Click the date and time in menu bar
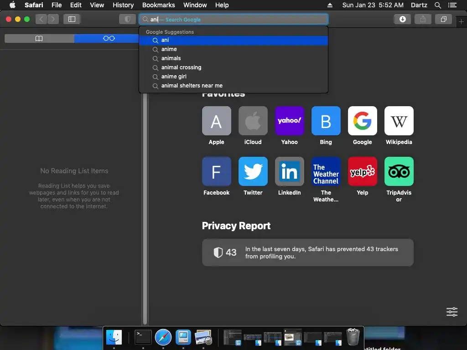Image resolution: width=467 pixels, height=350 pixels. (373, 5)
